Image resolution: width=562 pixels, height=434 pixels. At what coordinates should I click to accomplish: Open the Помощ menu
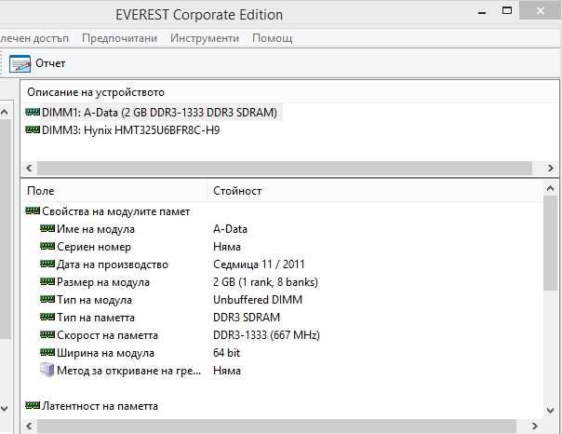click(x=273, y=38)
